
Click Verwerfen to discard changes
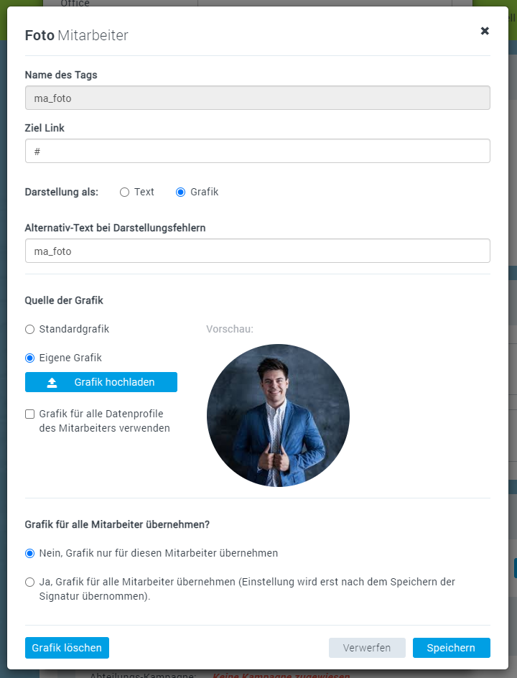pos(367,648)
